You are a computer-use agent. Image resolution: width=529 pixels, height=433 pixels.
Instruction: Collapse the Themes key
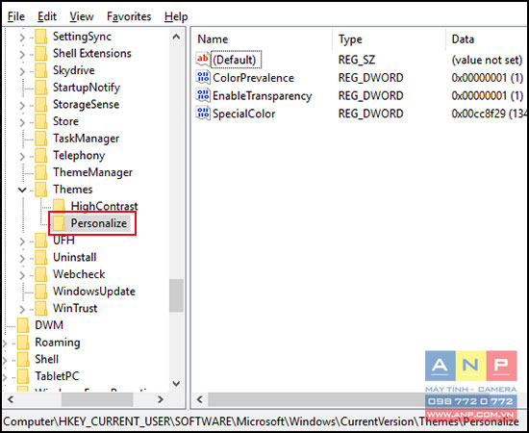click(22, 190)
